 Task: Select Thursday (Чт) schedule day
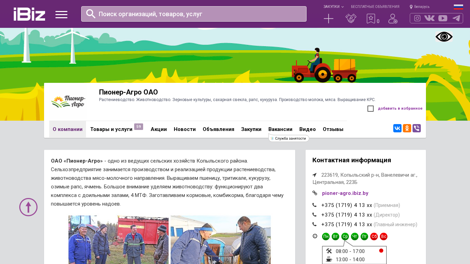pyautogui.click(x=355, y=236)
